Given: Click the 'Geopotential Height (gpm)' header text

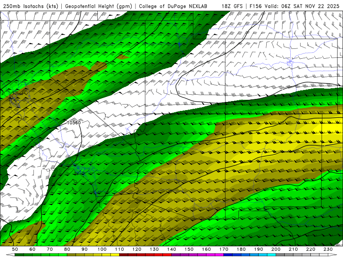Looking at the screenshot, I should 99,6.
